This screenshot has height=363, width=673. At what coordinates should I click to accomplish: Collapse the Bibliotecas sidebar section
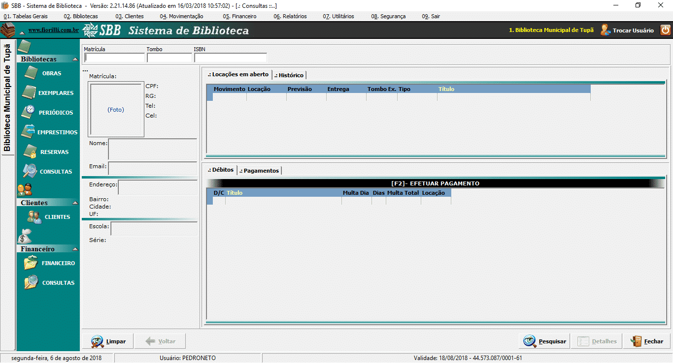tap(75, 59)
